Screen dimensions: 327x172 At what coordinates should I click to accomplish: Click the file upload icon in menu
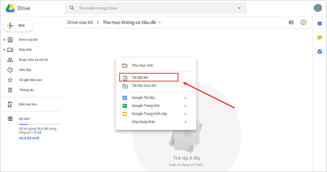coord(125,78)
